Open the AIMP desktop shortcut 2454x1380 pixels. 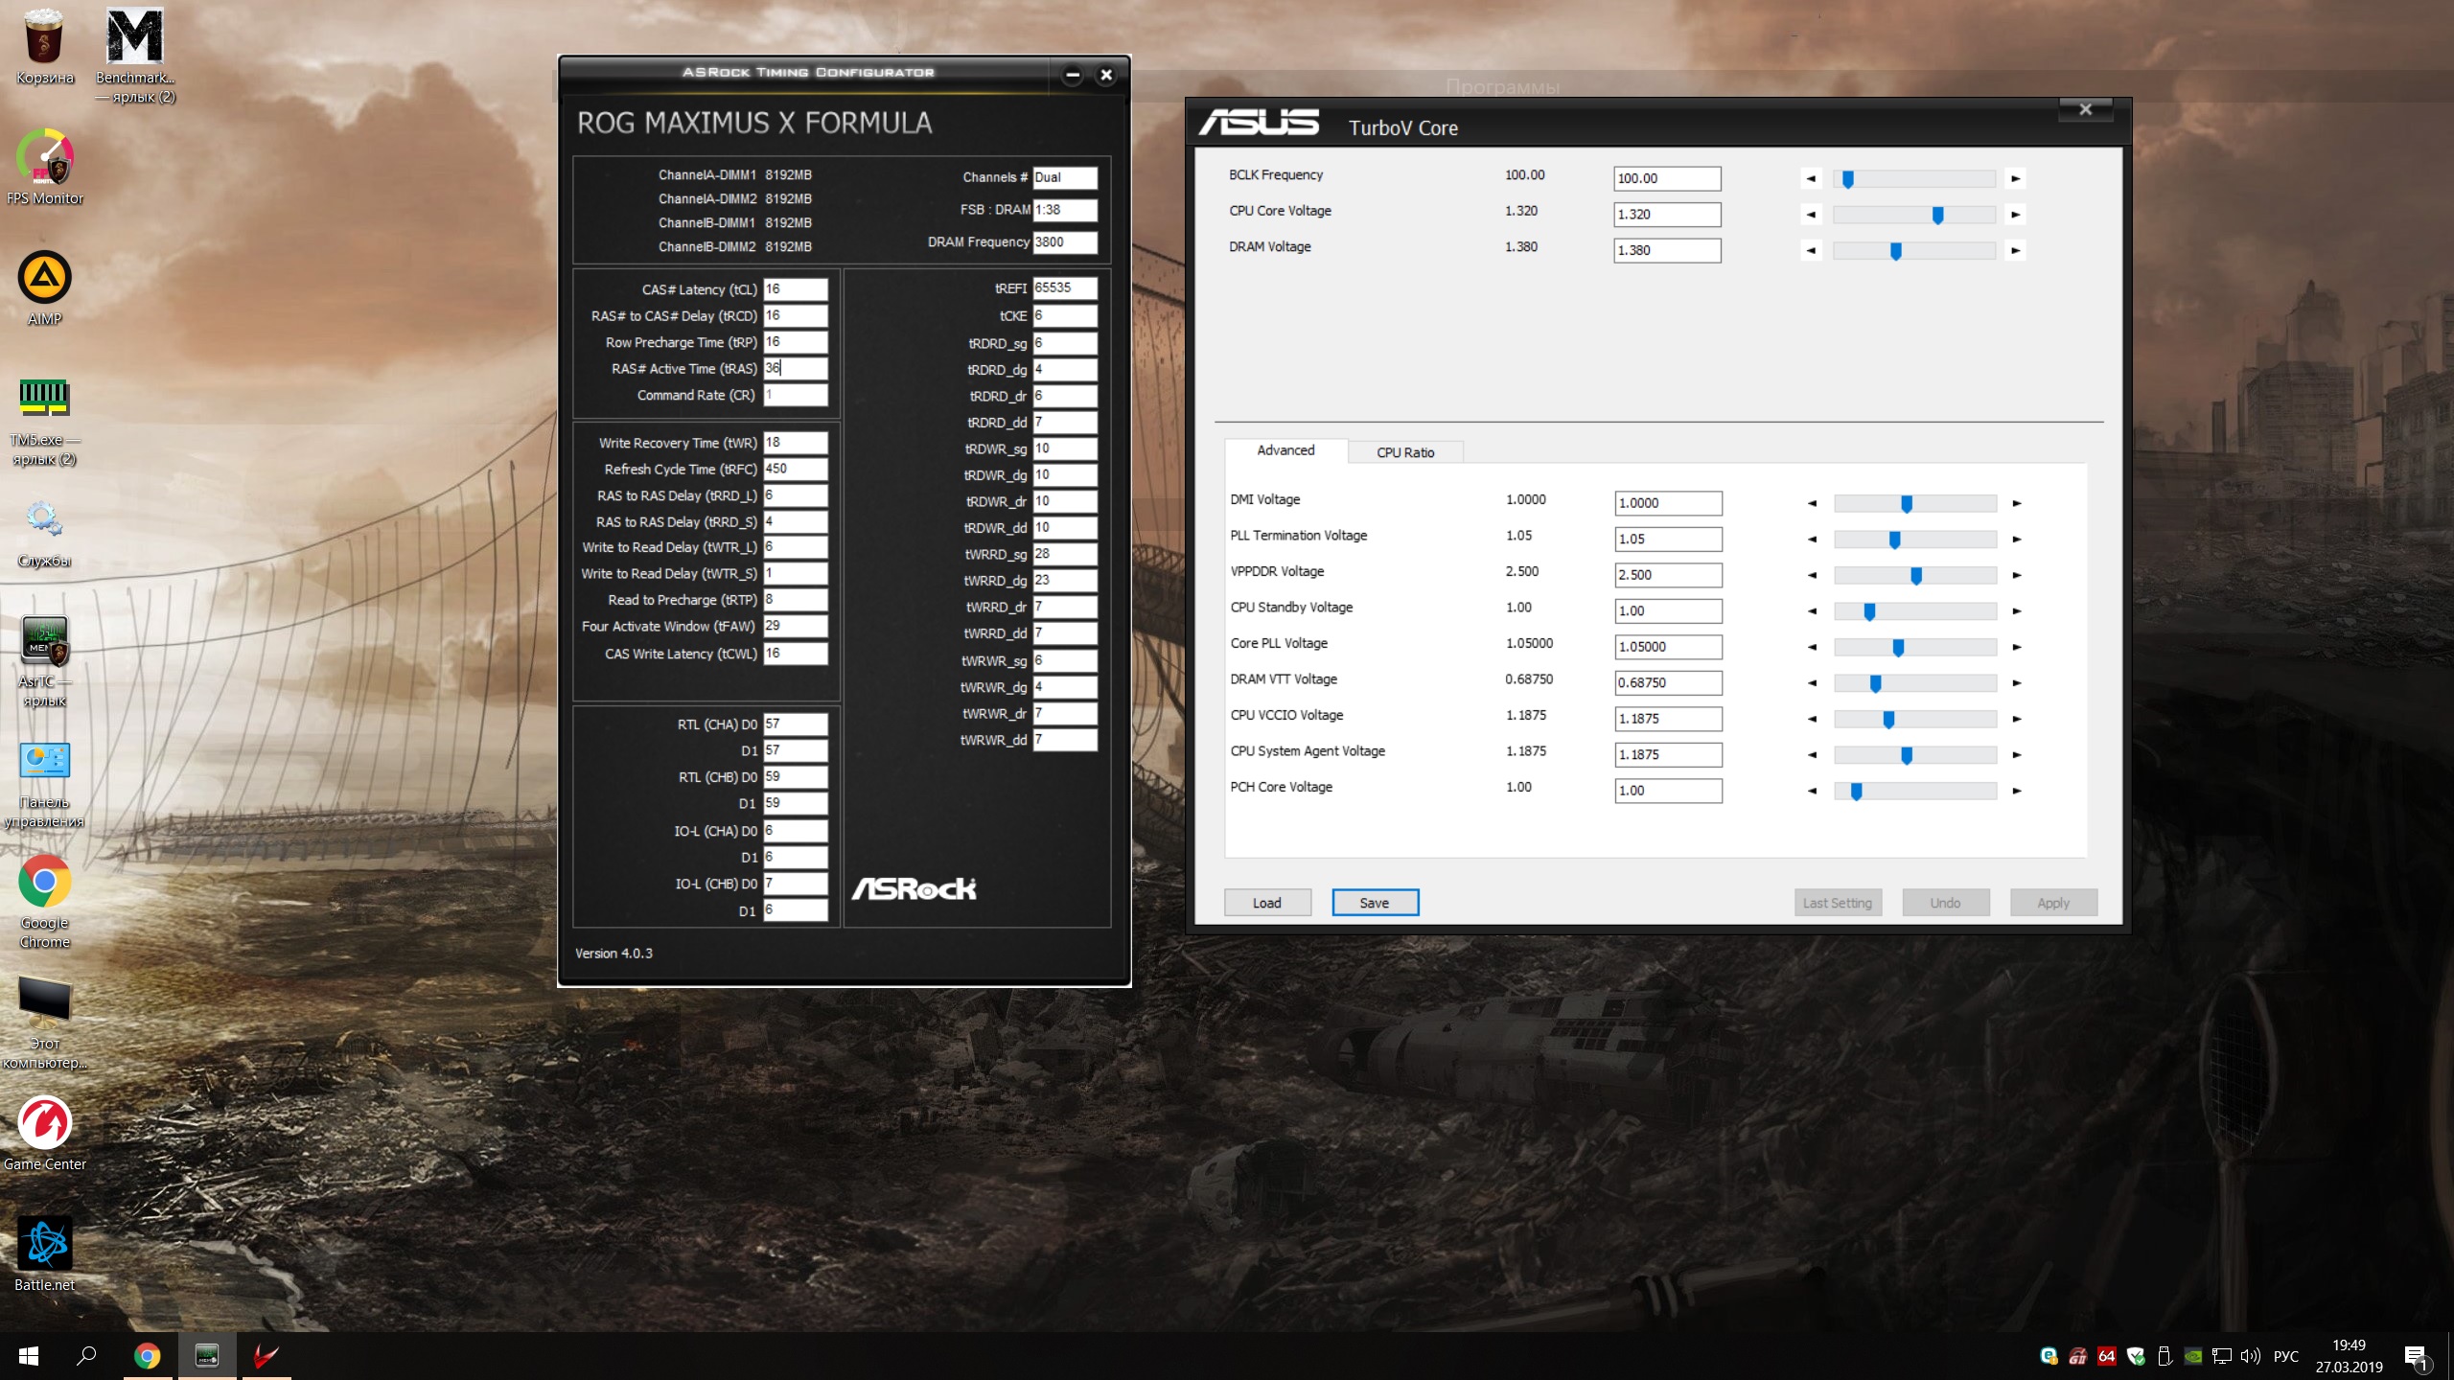(44, 279)
